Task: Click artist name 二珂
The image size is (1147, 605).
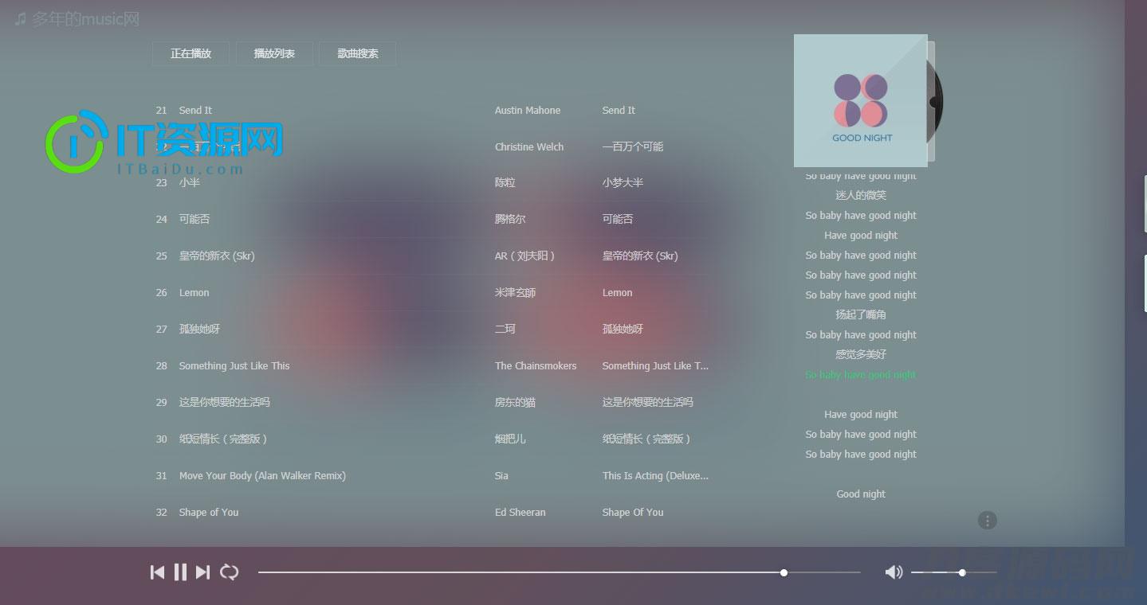Action: (x=505, y=329)
